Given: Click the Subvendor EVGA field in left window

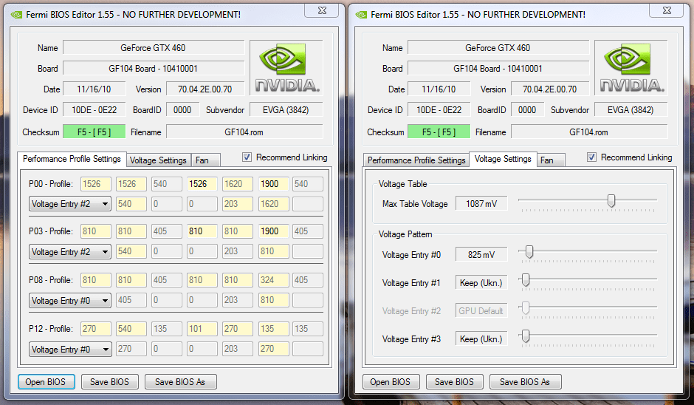Looking at the screenshot, I should click(x=286, y=110).
